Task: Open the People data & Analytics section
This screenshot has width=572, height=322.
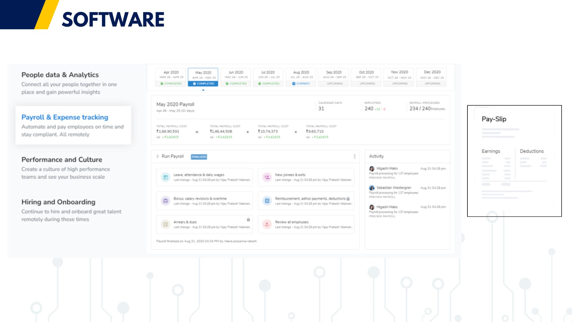Action: tap(60, 75)
